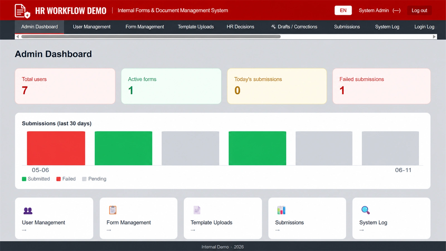Image resolution: width=446 pixels, height=251 pixels.
Task: Click the left arrow of the nav scrollbar
Action: coord(18,37)
